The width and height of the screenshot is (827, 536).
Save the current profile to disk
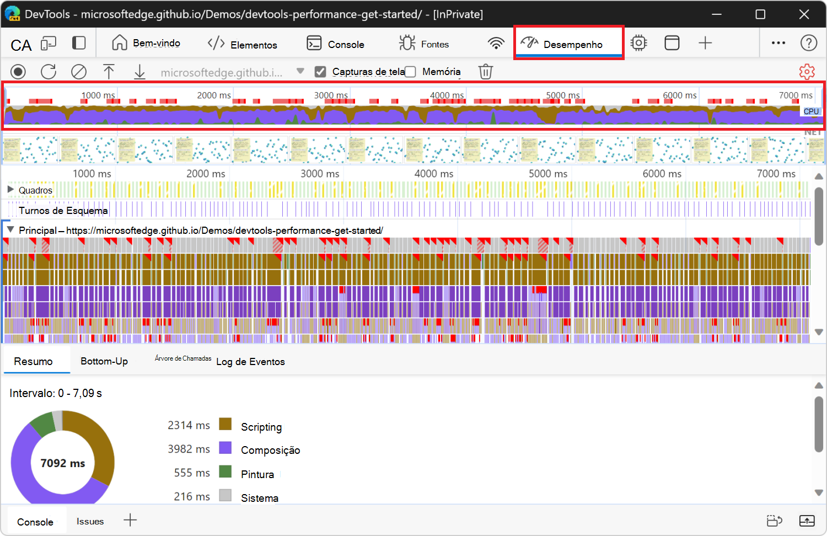(139, 72)
